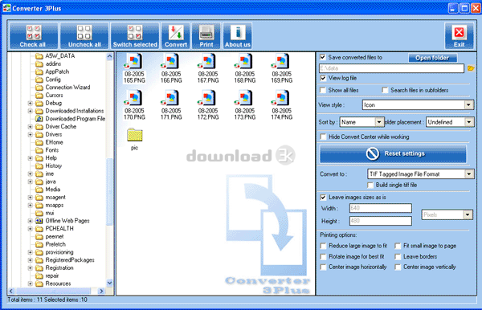The height and width of the screenshot is (310, 482).
Task: Click the Check all toolbar button
Action: (x=33, y=35)
